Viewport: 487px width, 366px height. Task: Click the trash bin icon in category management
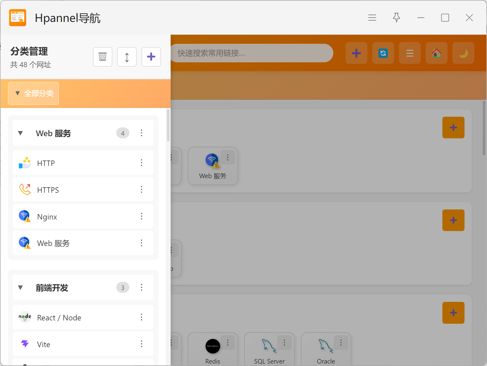coord(103,57)
